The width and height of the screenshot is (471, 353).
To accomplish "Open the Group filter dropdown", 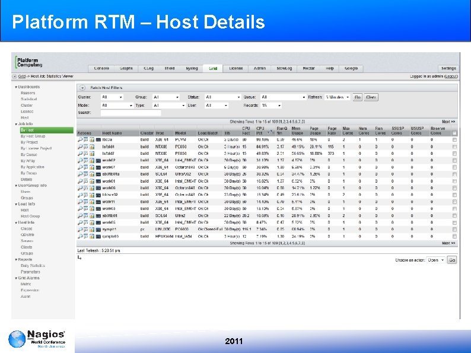I will pos(166,97).
